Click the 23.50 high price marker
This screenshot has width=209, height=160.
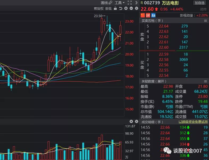(100, 16)
